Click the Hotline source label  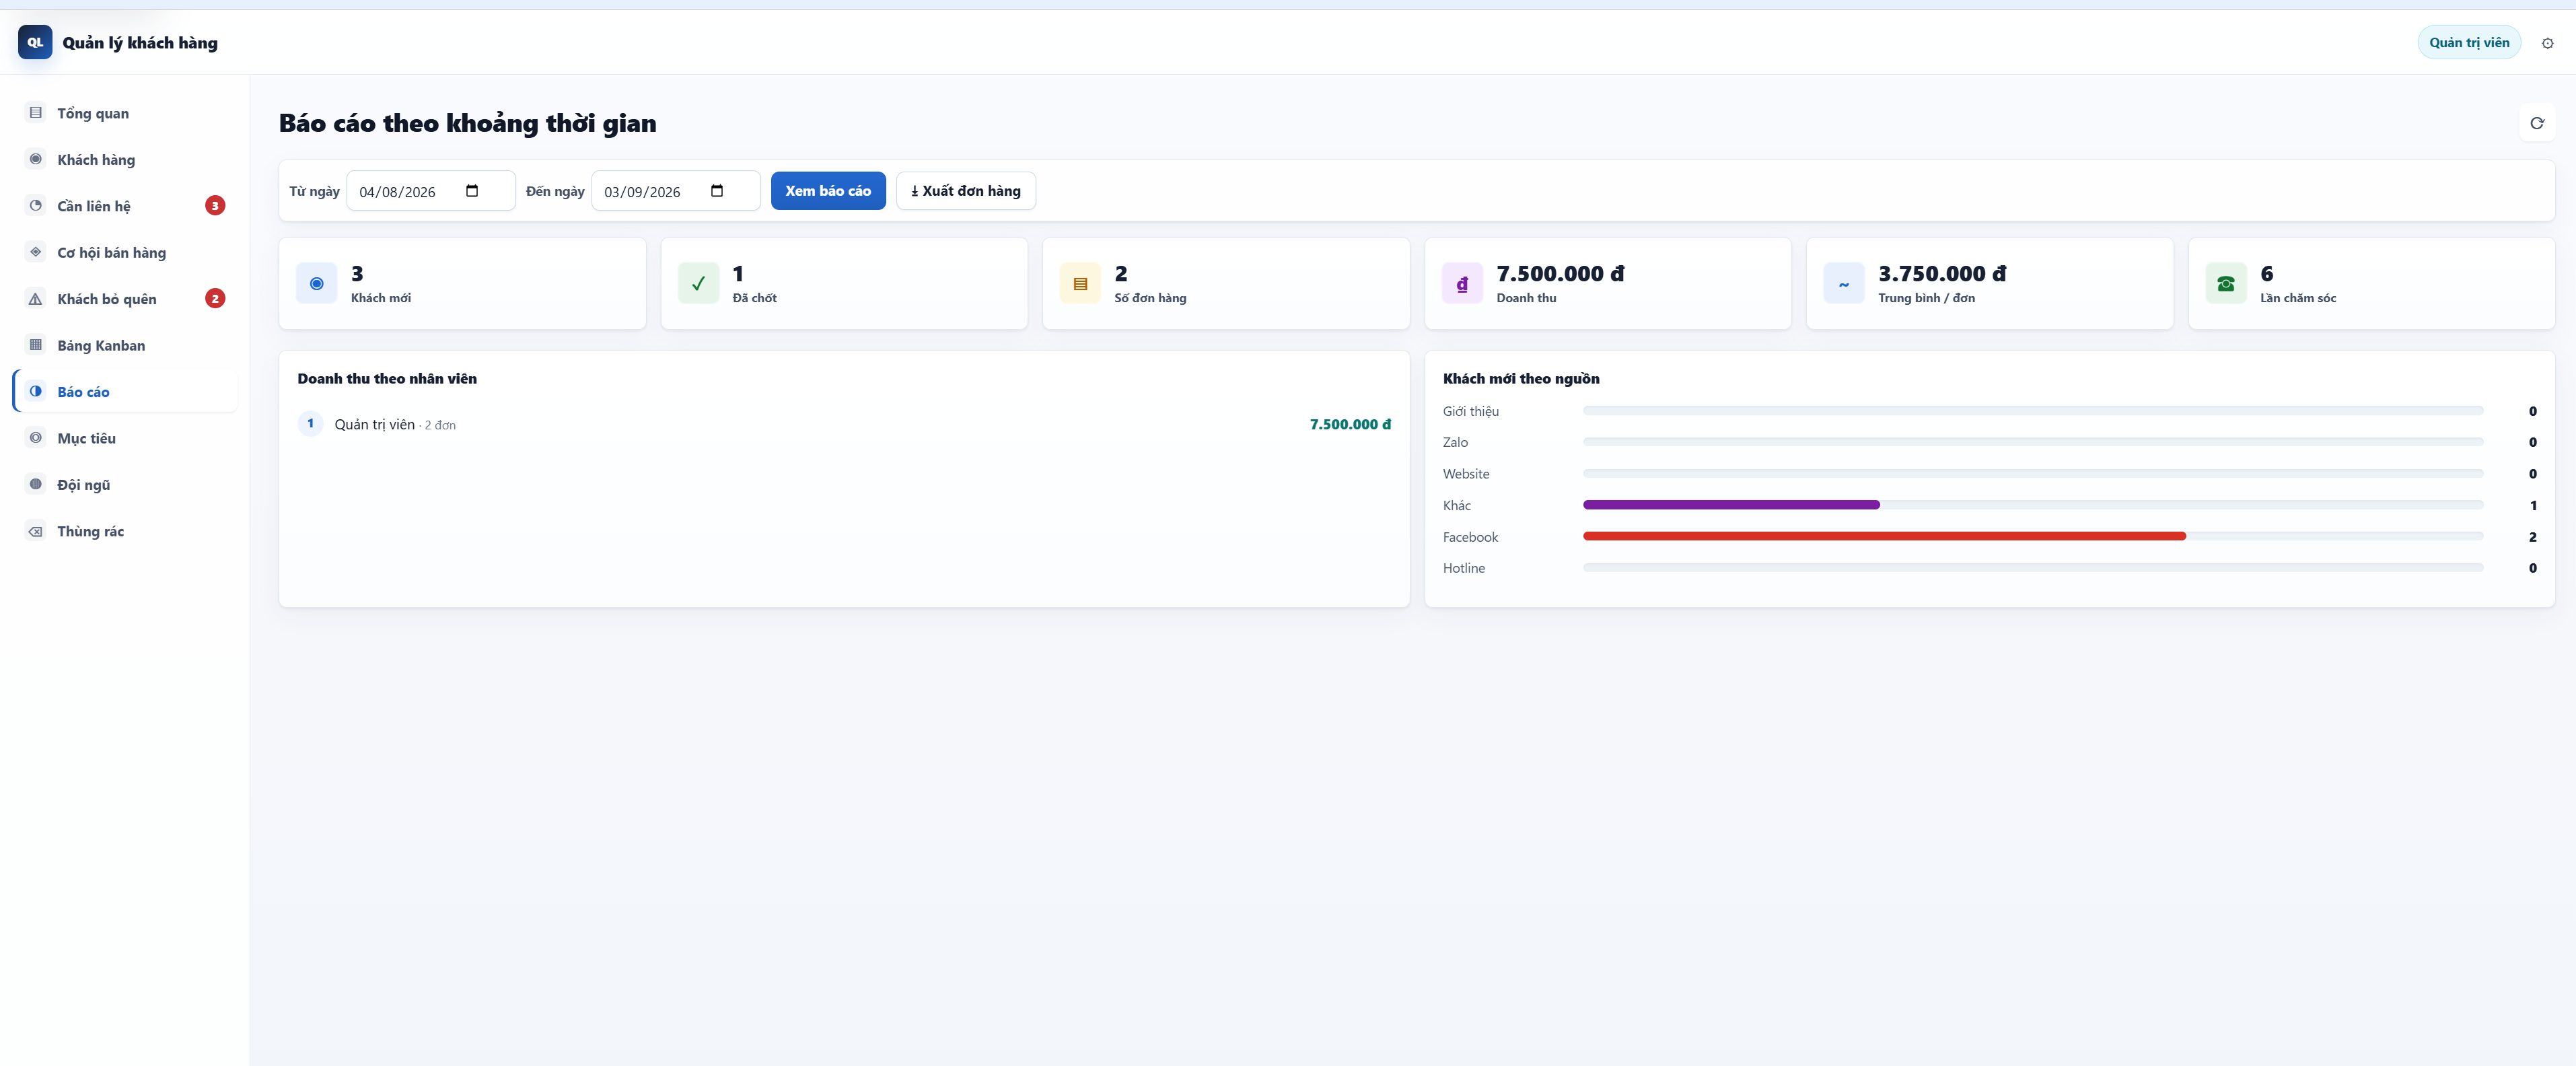1464,568
